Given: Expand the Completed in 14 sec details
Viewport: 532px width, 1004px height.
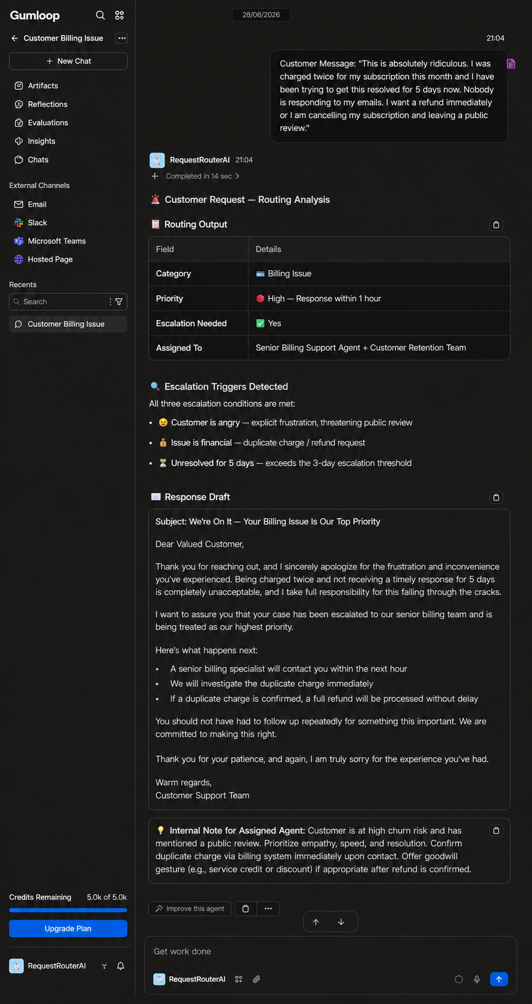Looking at the screenshot, I should (x=203, y=176).
